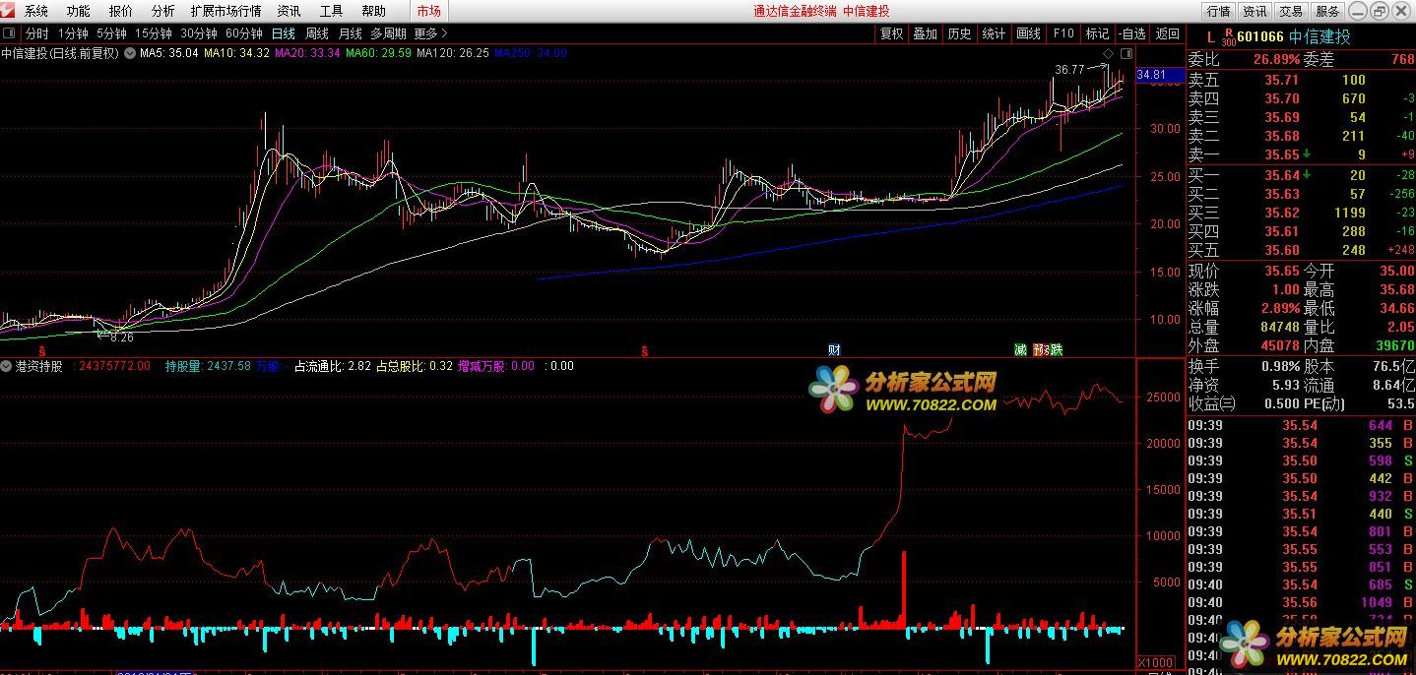Image resolution: width=1416 pixels, height=675 pixels.
Task: Select the 1分钟 period
Action: 73,33
